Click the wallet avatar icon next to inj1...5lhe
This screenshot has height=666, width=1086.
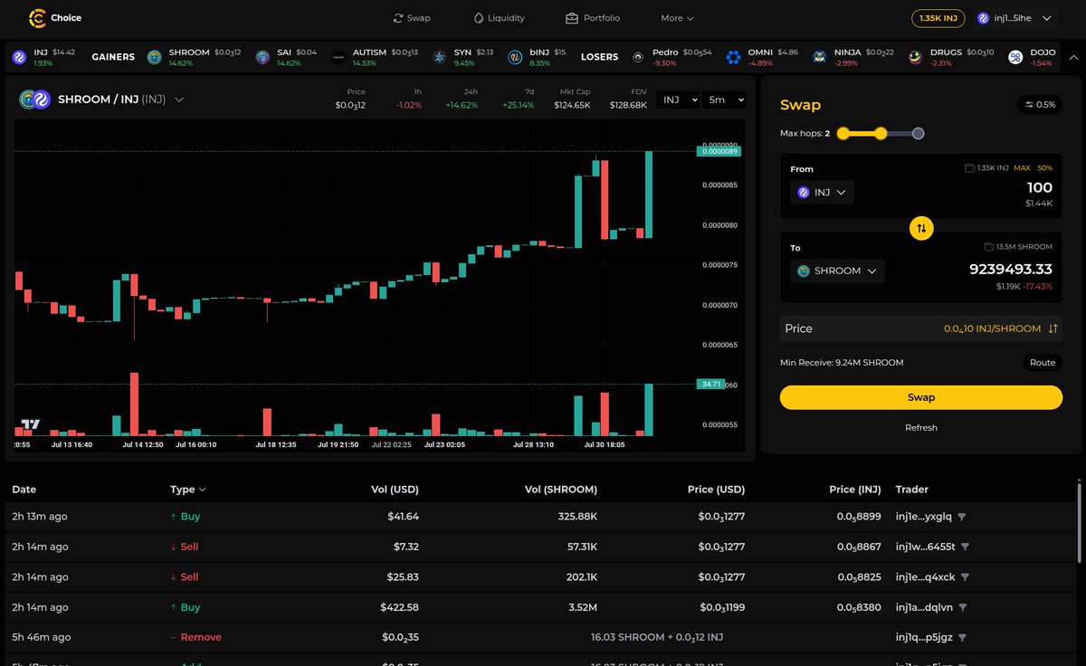click(x=983, y=17)
